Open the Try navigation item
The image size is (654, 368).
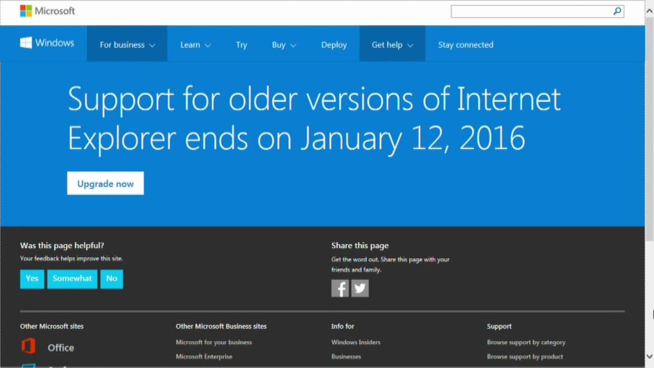pos(241,44)
